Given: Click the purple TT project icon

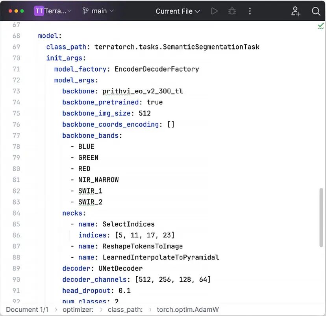Looking at the screenshot, I should click(39, 11).
